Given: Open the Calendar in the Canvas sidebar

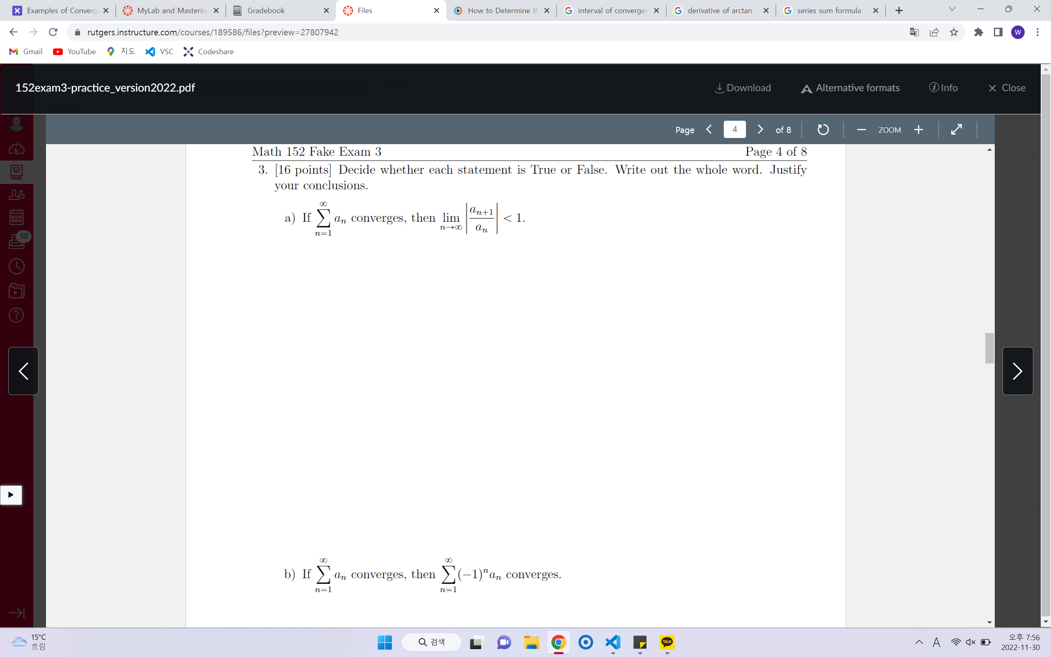Looking at the screenshot, I should [x=16, y=217].
